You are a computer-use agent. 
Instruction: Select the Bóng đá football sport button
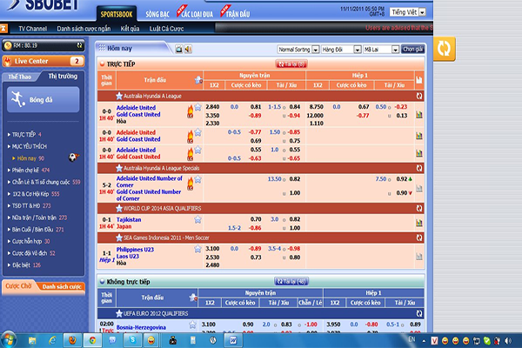43,99
